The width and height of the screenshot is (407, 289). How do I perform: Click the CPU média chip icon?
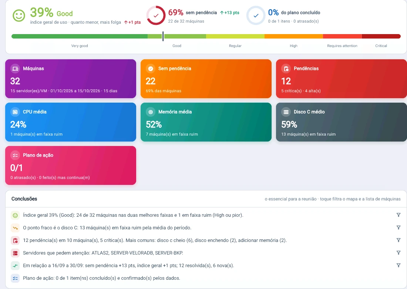click(15, 112)
